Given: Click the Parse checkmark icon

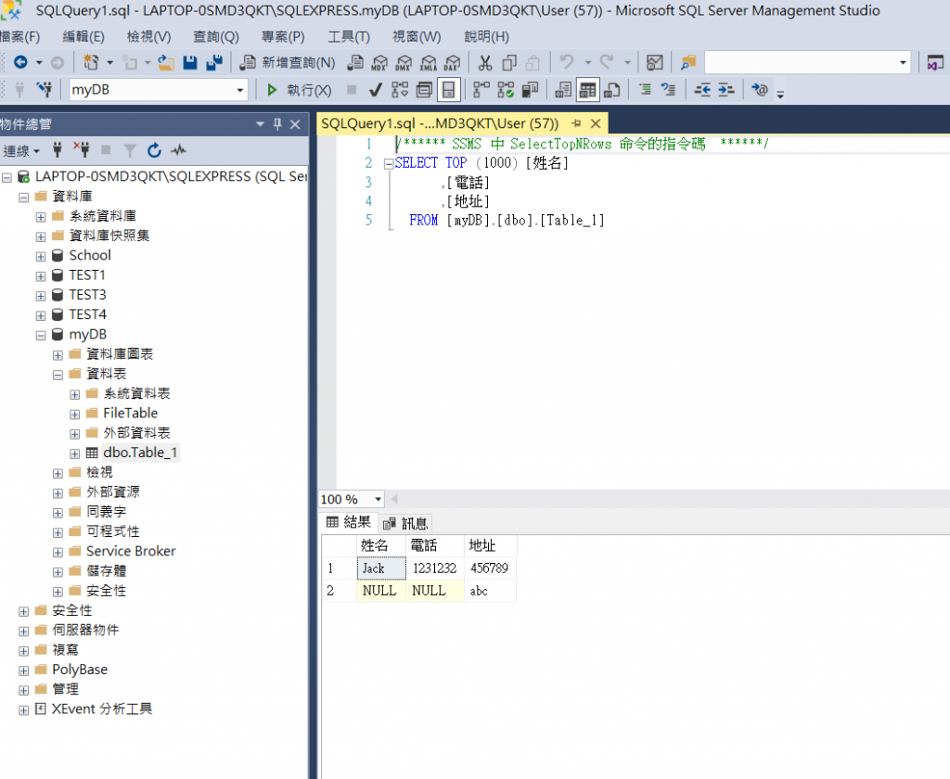Looking at the screenshot, I should [376, 90].
